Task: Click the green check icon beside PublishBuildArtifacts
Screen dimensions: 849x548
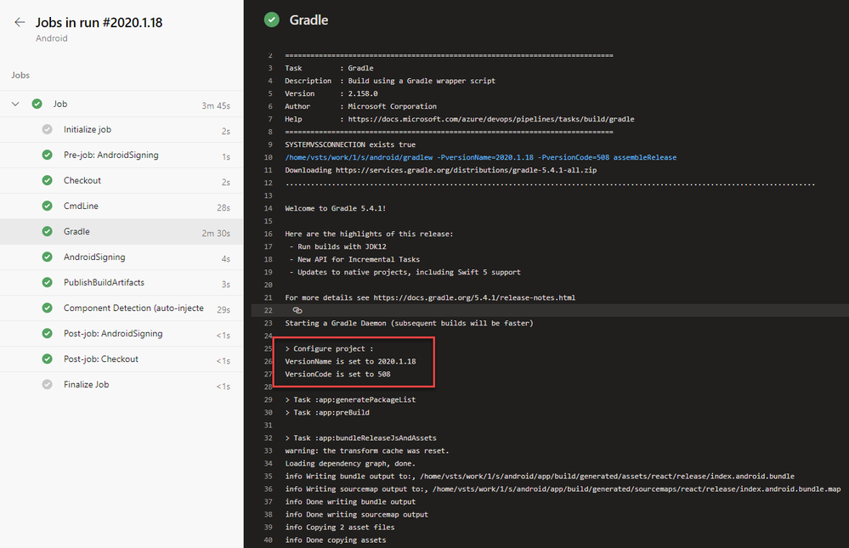Action: coord(47,282)
